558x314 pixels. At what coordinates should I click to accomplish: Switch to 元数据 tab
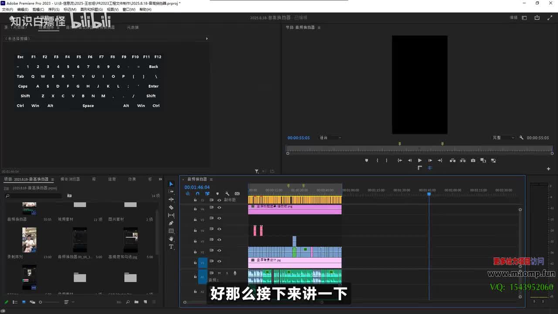[133, 27]
